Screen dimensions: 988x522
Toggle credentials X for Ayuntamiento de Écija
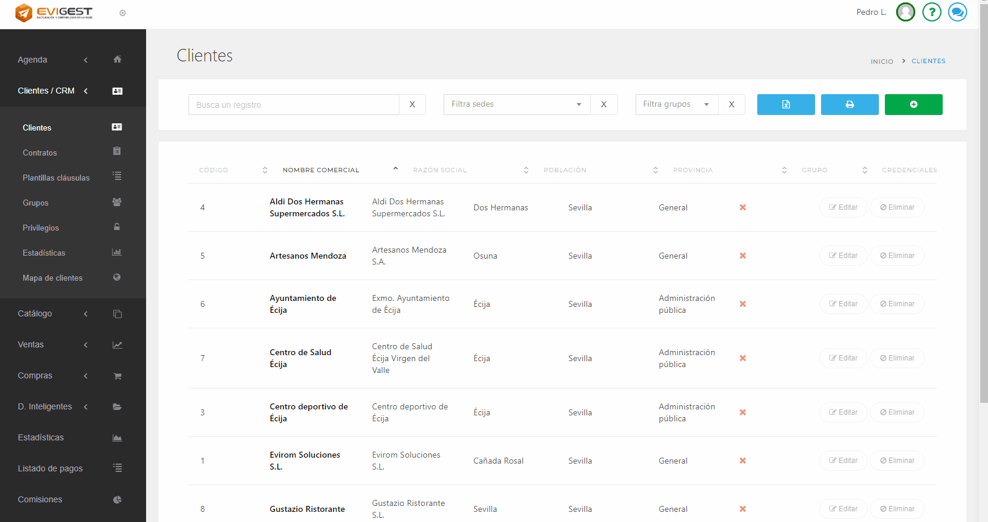(x=742, y=304)
